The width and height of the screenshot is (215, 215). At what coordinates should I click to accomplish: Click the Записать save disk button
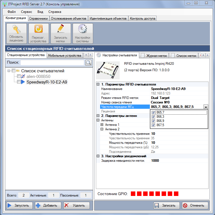[166, 205]
